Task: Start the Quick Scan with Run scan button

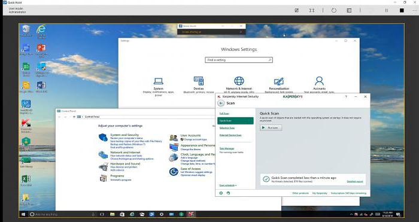Action: 271,127
